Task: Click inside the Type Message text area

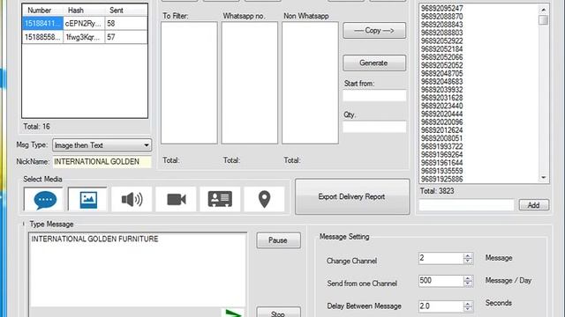Action: pos(138,269)
